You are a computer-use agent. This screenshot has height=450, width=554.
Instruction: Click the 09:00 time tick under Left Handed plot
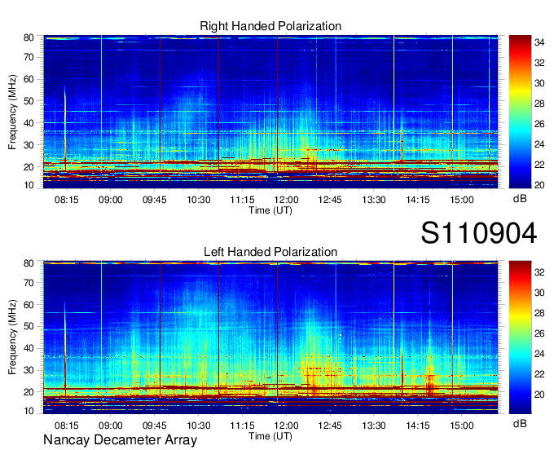(x=110, y=425)
